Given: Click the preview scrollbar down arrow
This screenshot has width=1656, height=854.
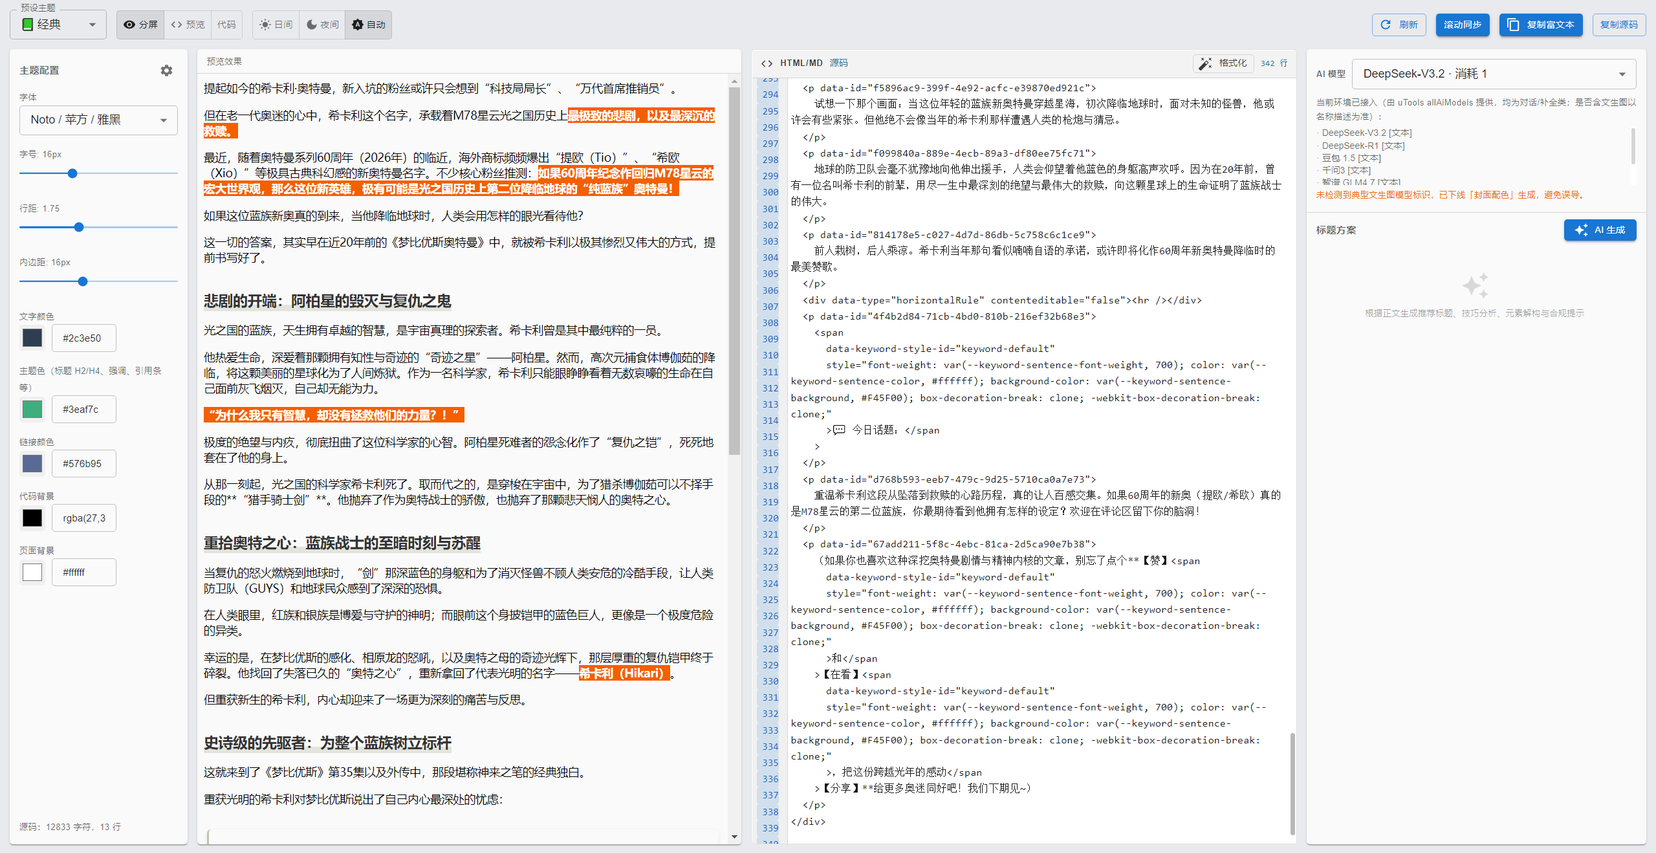Looking at the screenshot, I should click(734, 837).
